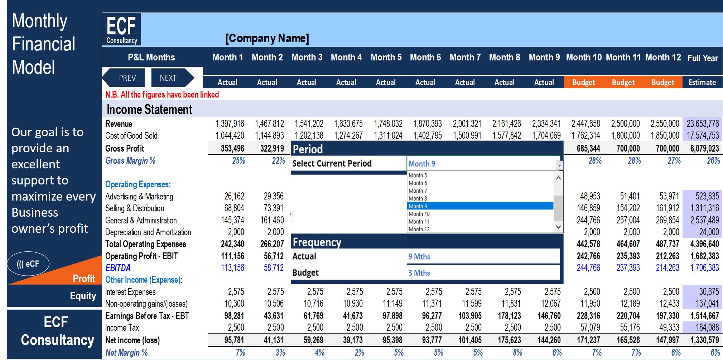This screenshot has width=723, height=360.
Task: Click the Income Tax row label
Action: click(x=122, y=327)
